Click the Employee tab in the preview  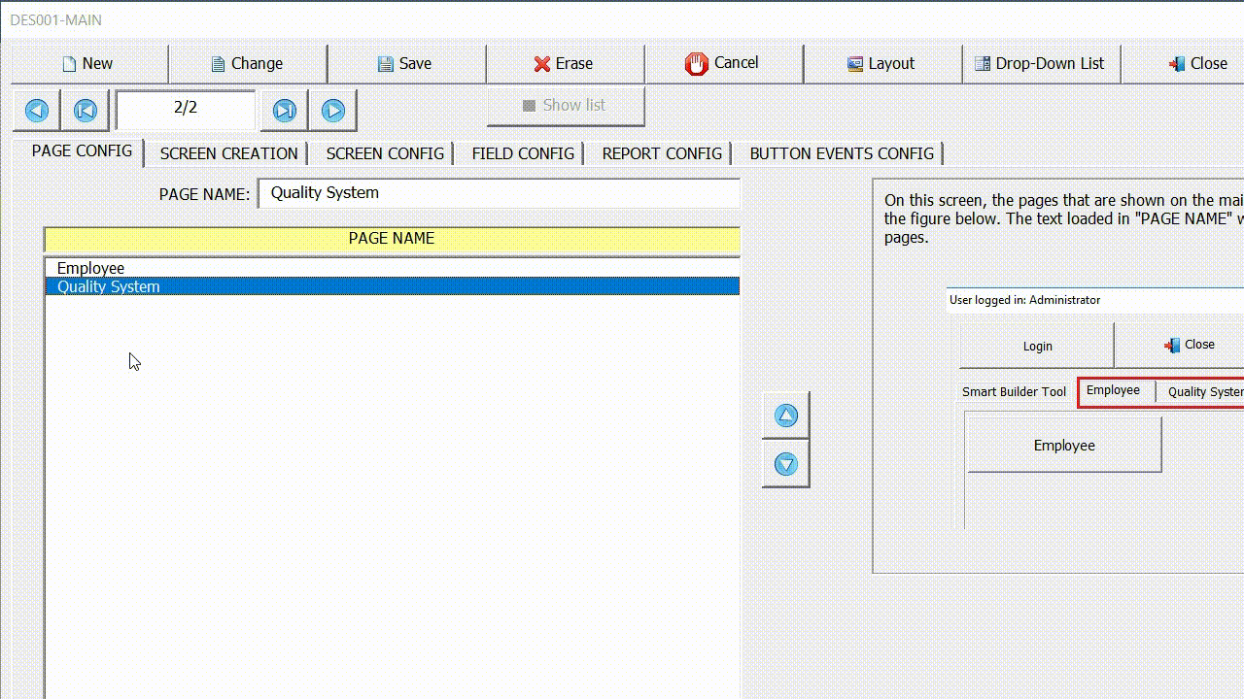1114,390
